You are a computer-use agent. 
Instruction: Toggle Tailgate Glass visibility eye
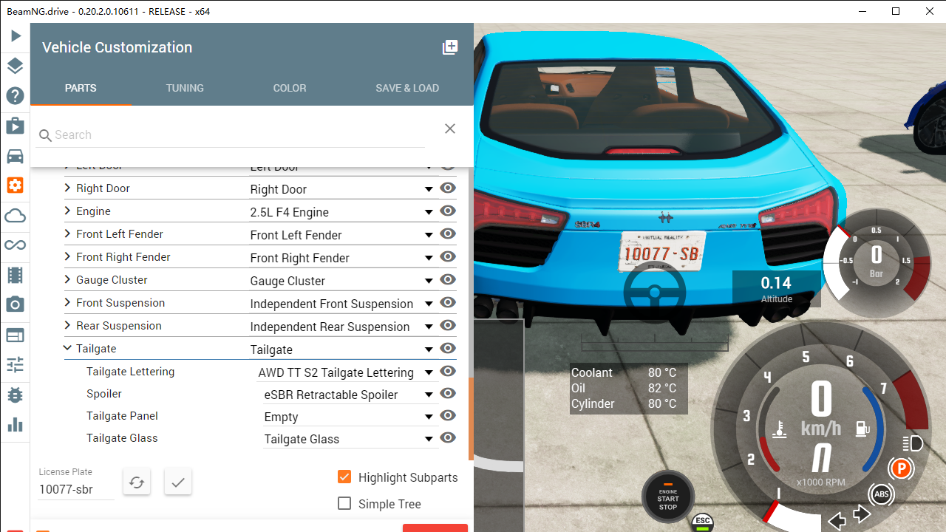(447, 438)
